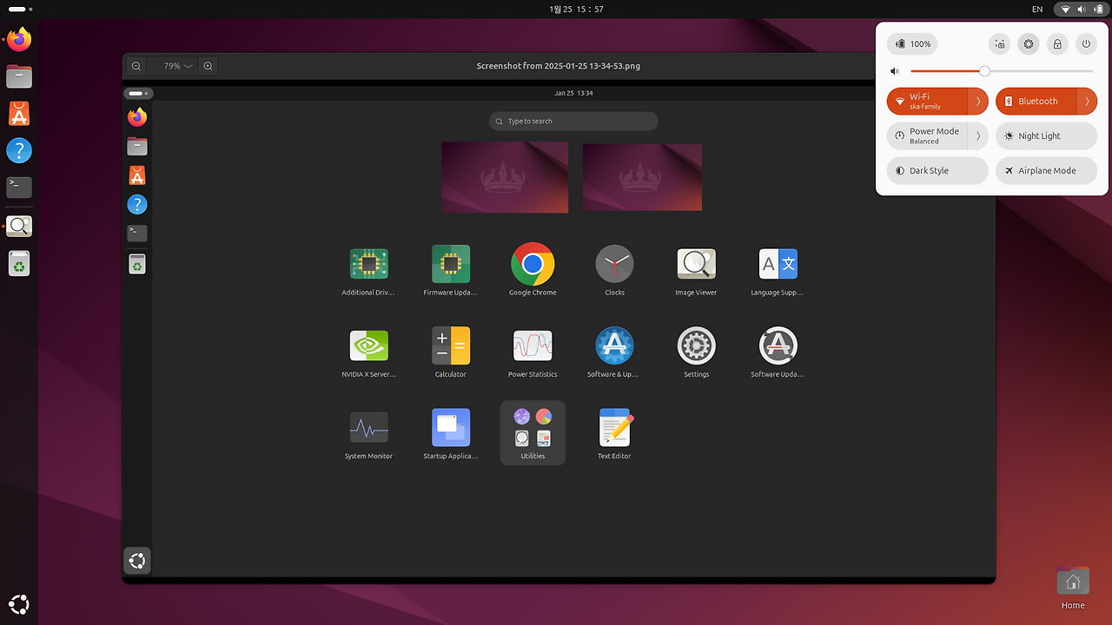Enable Night Light
The height and width of the screenshot is (625, 1112).
click(x=1046, y=135)
